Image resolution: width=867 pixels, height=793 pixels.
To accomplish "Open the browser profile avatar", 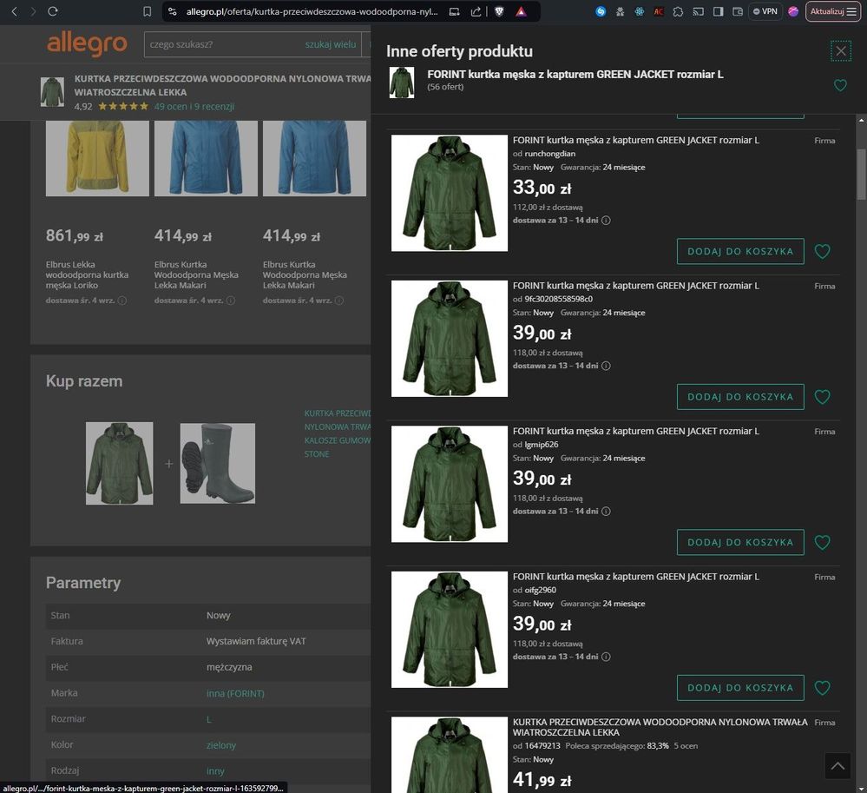I will click(793, 11).
